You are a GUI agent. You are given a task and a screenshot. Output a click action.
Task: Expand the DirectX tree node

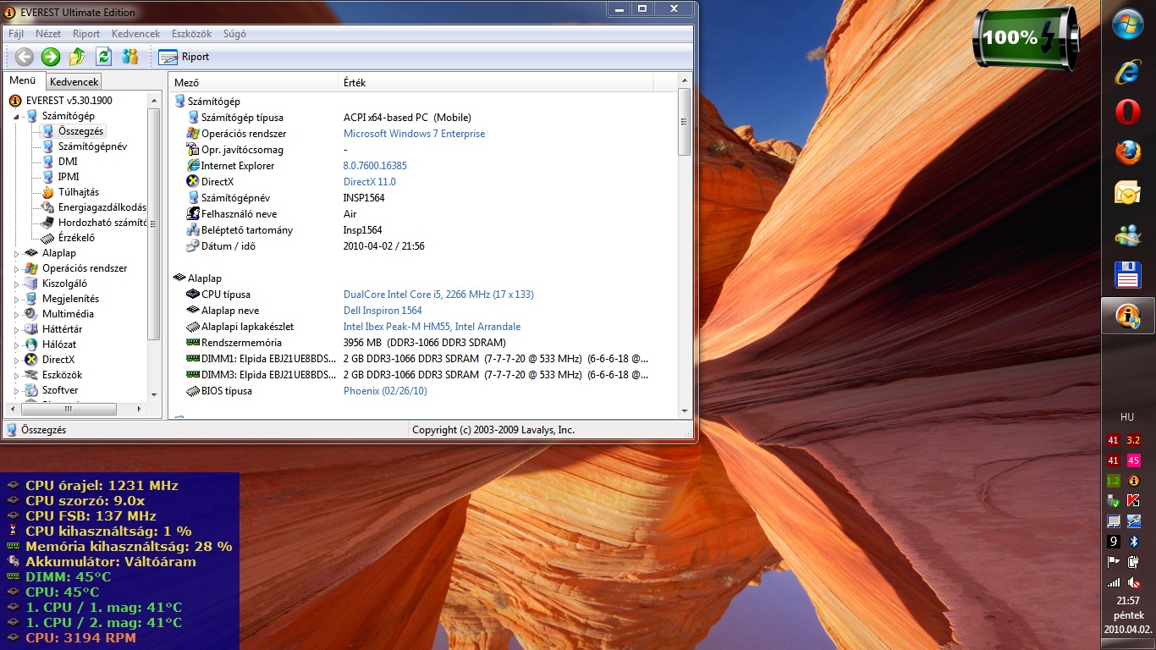(17, 360)
